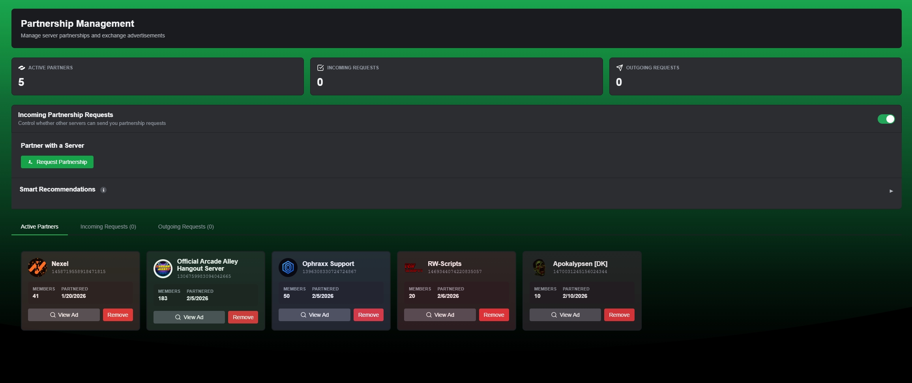Image resolution: width=912 pixels, height=383 pixels.
Task: Click the magnifier icon in Apokalypsen's View Ad button
Action: (x=553, y=314)
